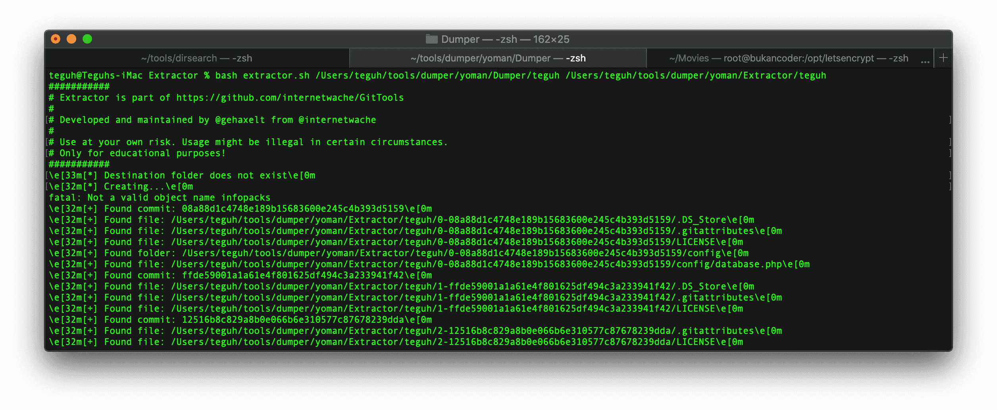This screenshot has height=410, width=997.
Task: Open a new terminal tab with plus button
Action: coord(943,58)
